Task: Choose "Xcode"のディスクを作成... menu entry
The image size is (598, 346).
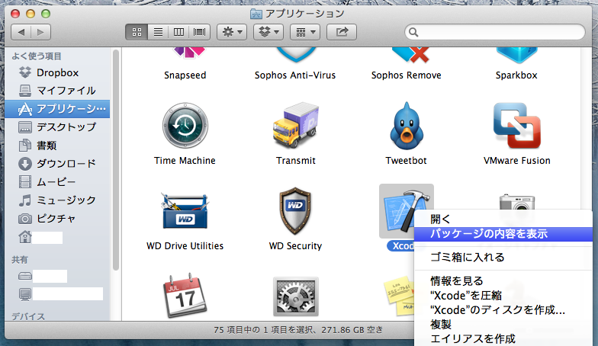Action: [x=503, y=309]
